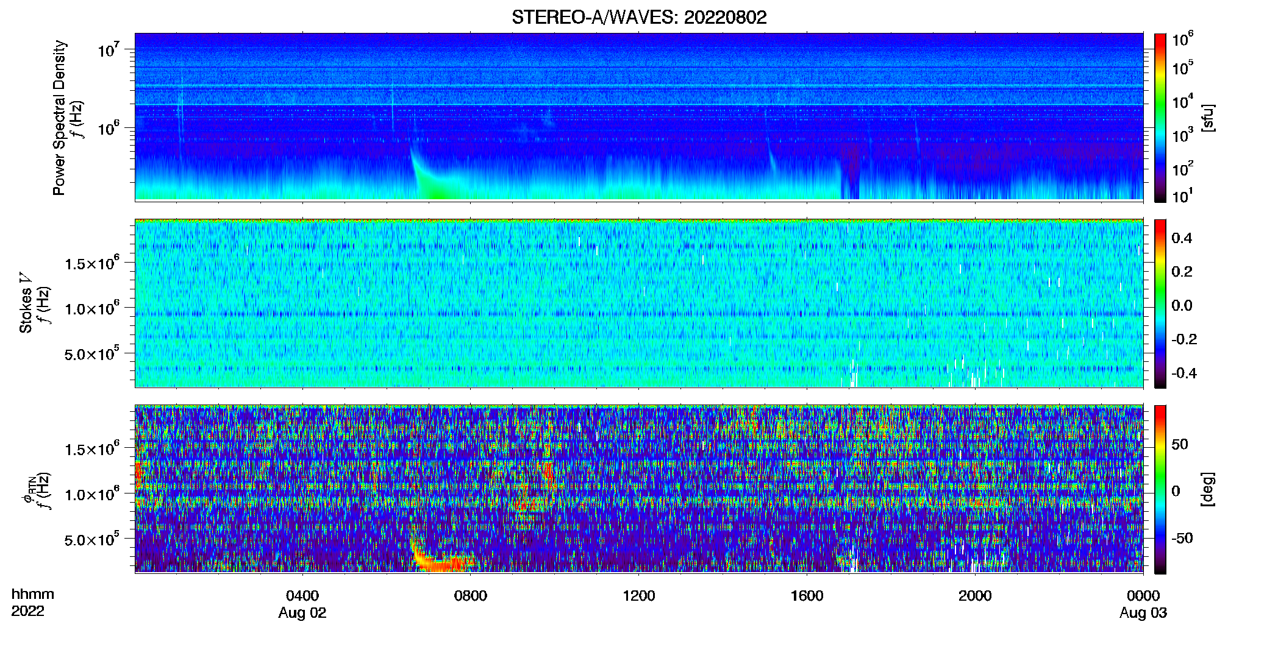Click the 10^7 frequency tick label
The image size is (1278, 658).
pos(108,49)
